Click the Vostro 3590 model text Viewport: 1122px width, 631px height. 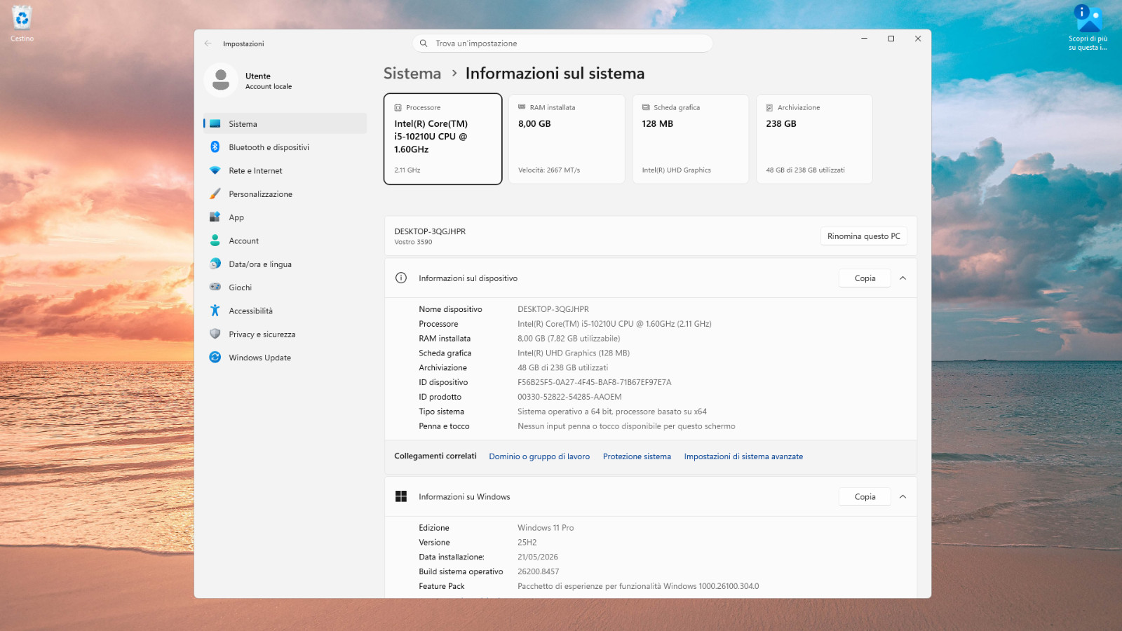[413, 242]
